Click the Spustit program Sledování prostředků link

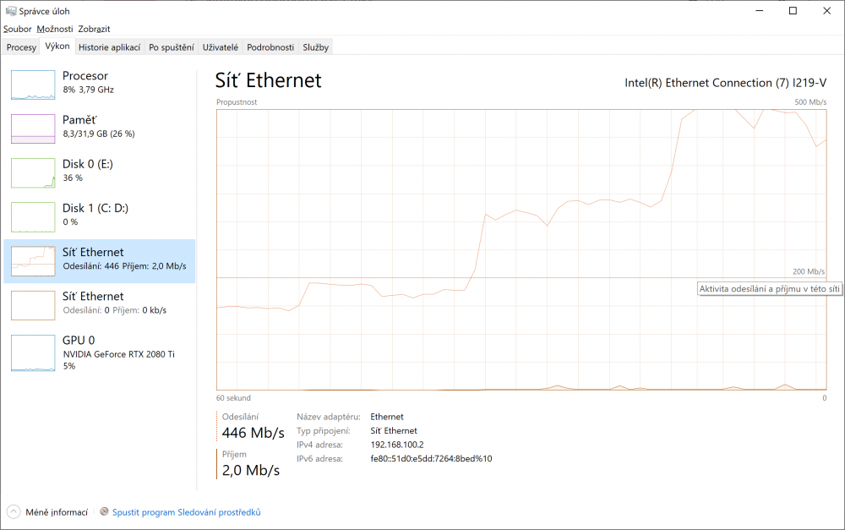[187, 512]
